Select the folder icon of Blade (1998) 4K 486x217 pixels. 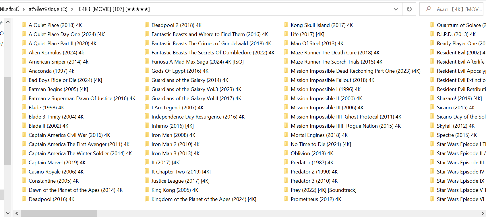24,107
